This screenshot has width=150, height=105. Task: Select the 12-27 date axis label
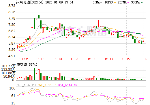(126, 59)
